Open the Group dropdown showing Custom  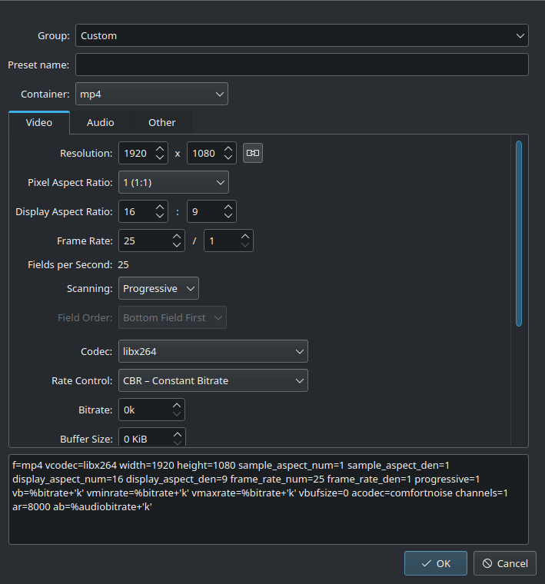tap(301, 35)
